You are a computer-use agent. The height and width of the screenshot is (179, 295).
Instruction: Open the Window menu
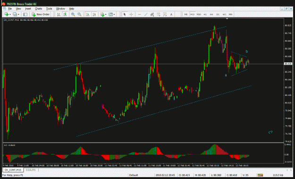coord(60,9)
